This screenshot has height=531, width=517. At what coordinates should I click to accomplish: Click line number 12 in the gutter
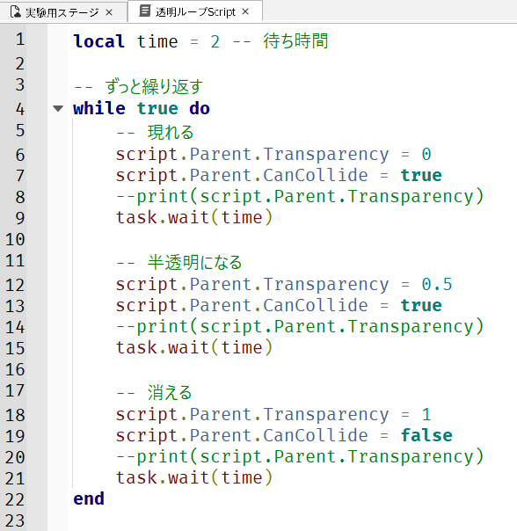click(x=15, y=285)
